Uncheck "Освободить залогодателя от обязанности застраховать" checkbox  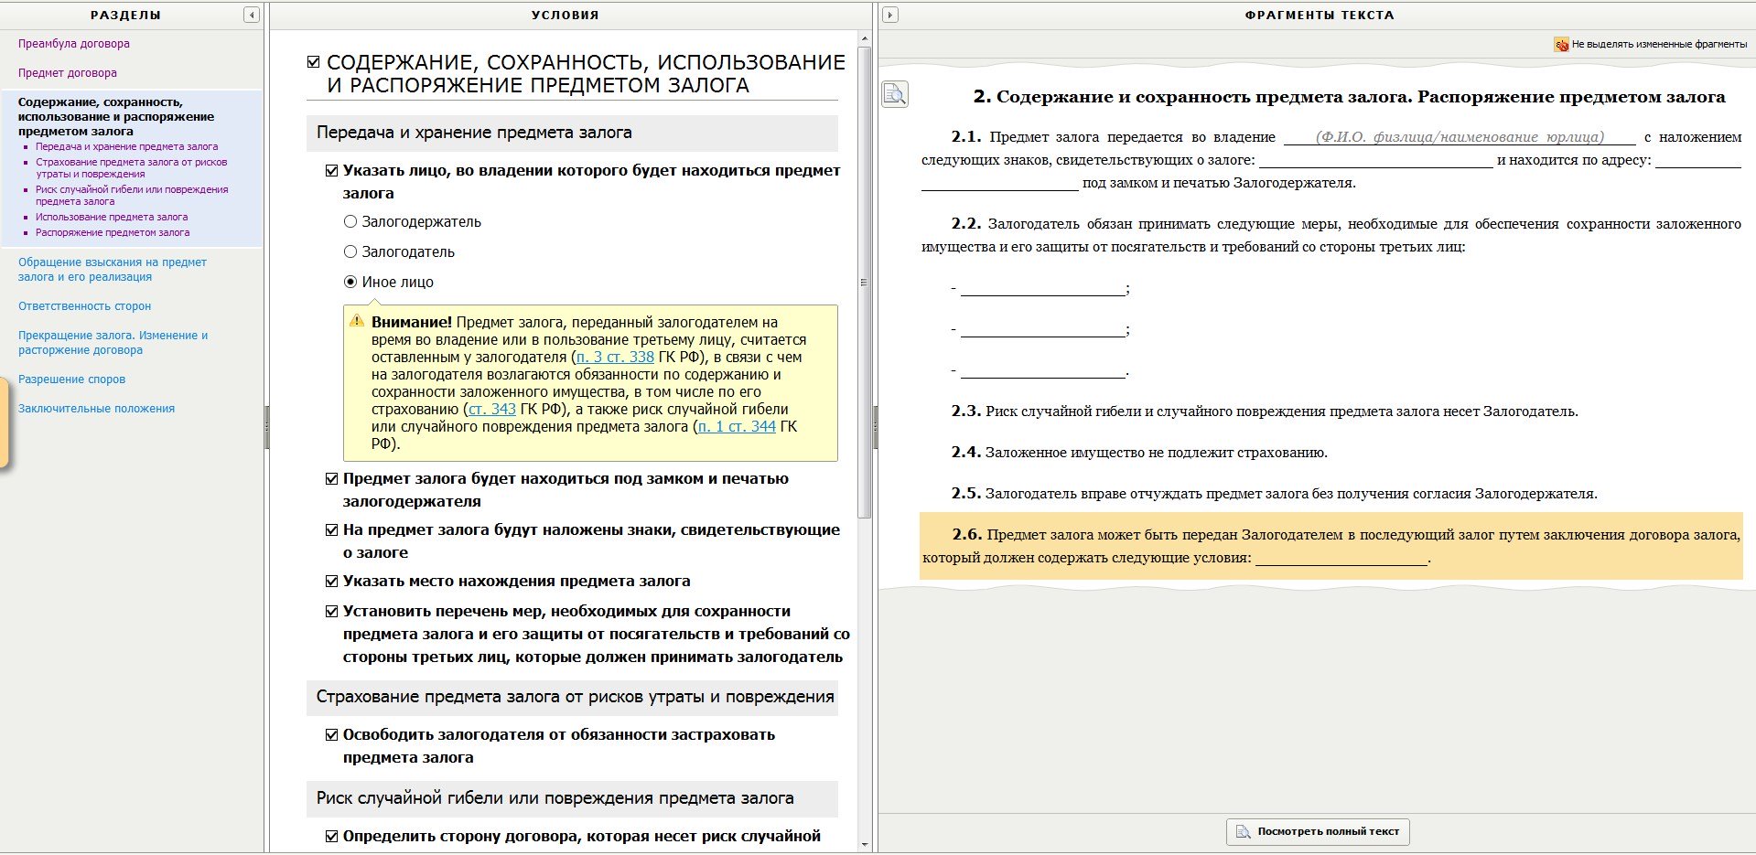tap(331, 734)
